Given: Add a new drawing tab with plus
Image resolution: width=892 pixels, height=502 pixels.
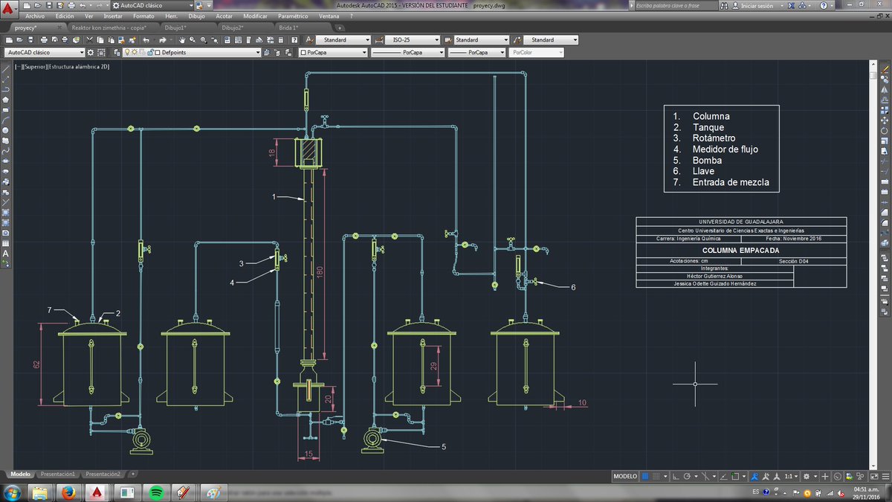Looking at the screenshot, I should click(x=340, y=28).
